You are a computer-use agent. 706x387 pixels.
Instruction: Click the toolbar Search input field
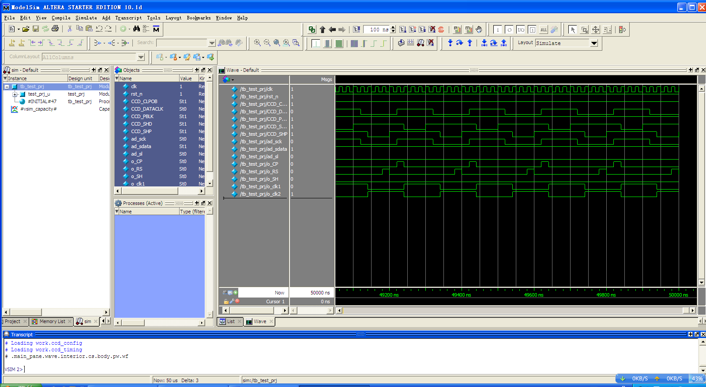181,43
